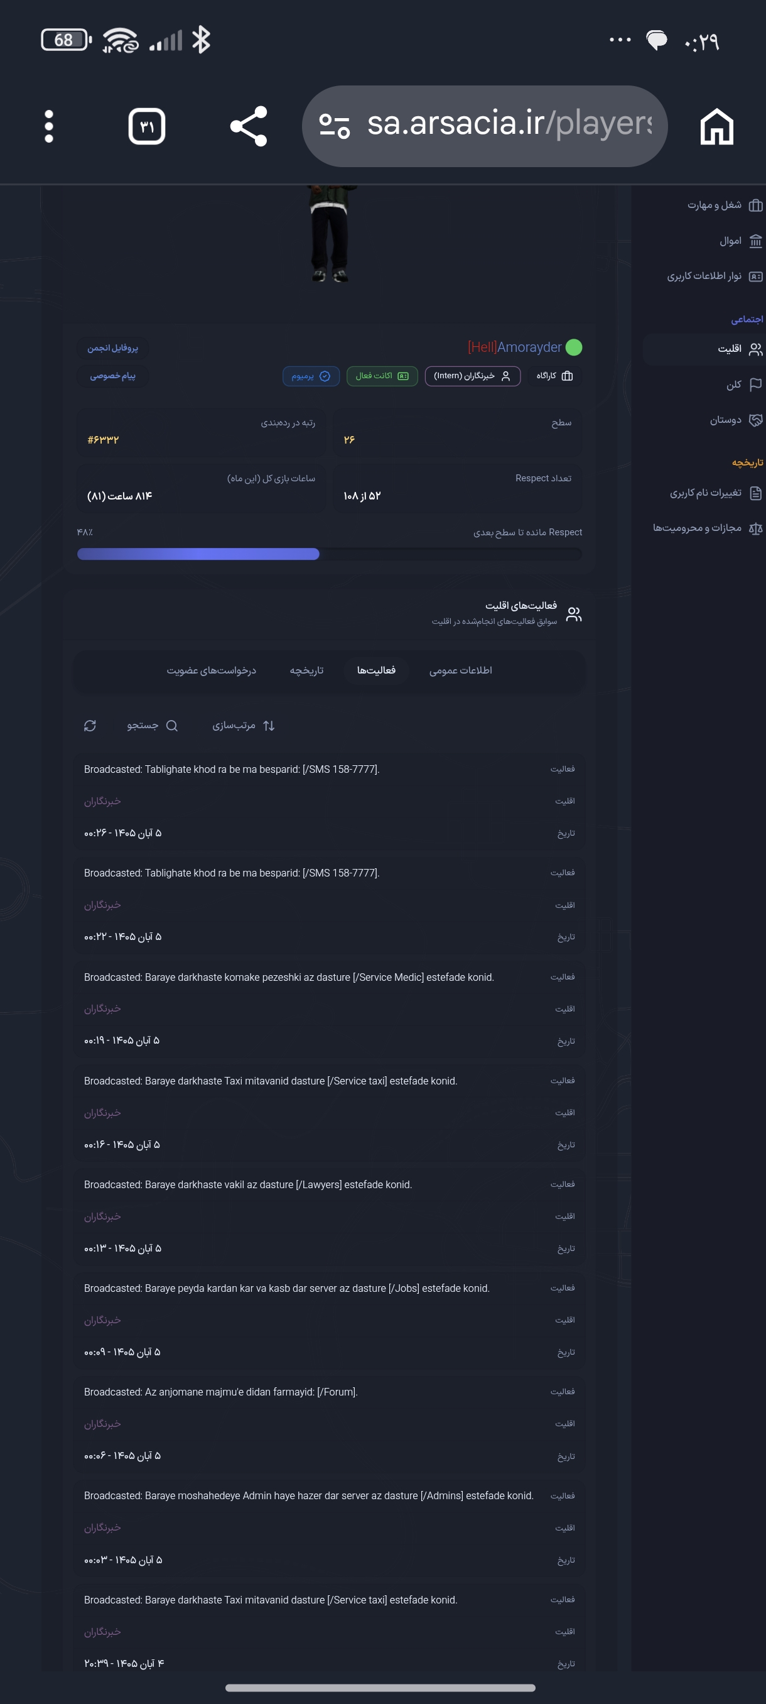Click the پرمیوم badge
Screen dimensions: 766x1704
pyautogui.click(x=311, y=376)
